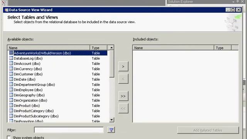Click the Solution Explorer panel title

pyautogui.click(x=180, y=2)
